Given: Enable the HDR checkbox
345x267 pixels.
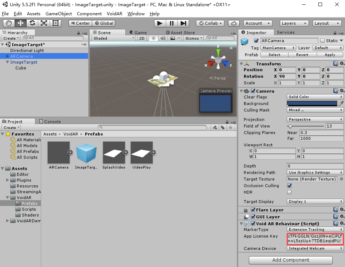Looking at the screenshot, I should click(289, 192).
